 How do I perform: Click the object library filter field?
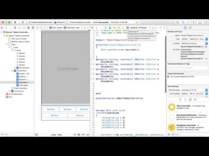point(189,135)
